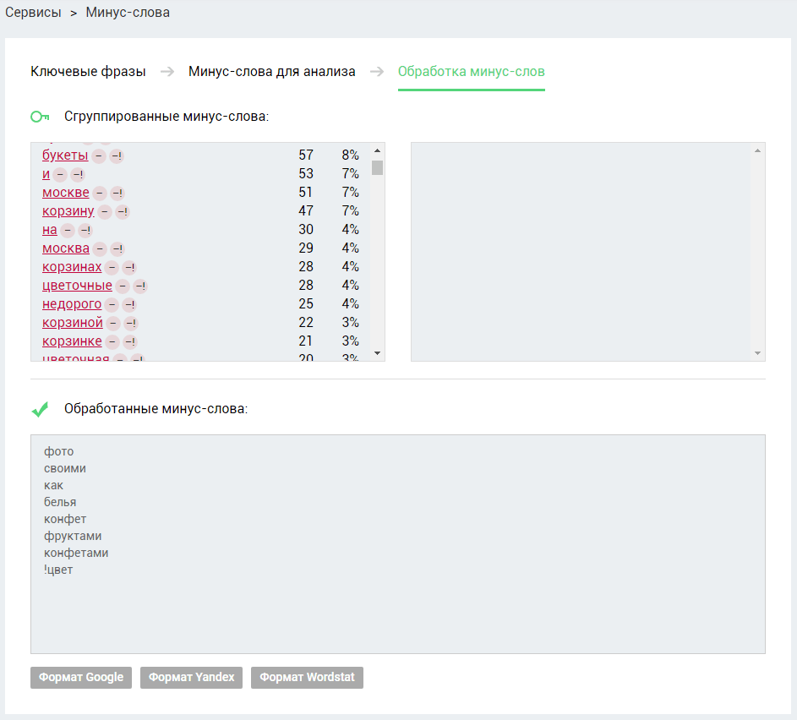Click the minus icon next to букеты
Screen dimensions: 797x720
tap(99, 156)
